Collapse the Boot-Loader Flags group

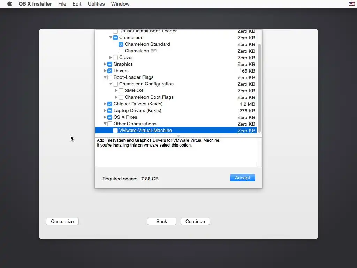tap(105, 77)
